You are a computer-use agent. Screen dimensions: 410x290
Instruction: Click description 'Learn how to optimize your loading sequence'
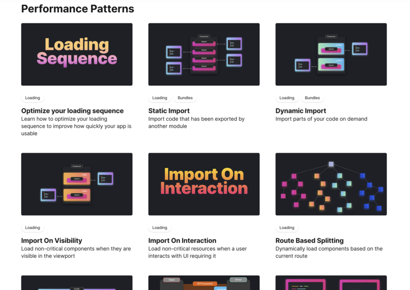point(76,126)
